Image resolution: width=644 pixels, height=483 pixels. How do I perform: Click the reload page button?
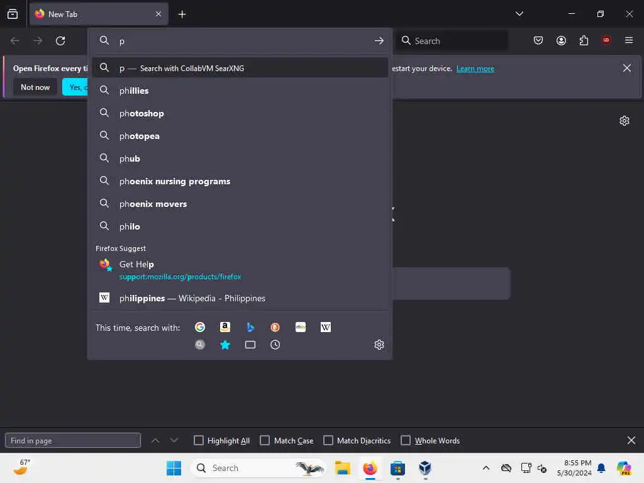pos(60,41)
